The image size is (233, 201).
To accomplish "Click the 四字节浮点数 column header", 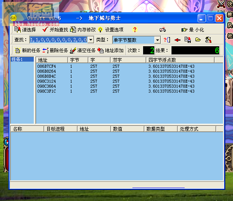I will coord(180,60).
